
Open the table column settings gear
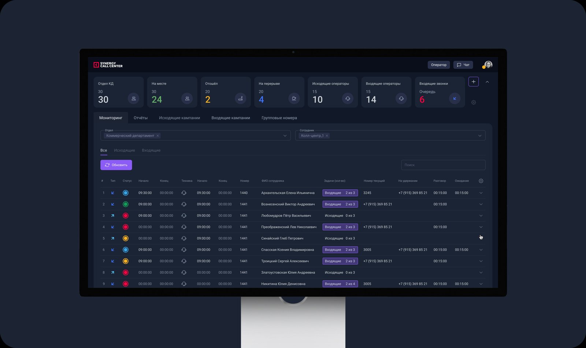pyautogui.click(x=481, y=181)
